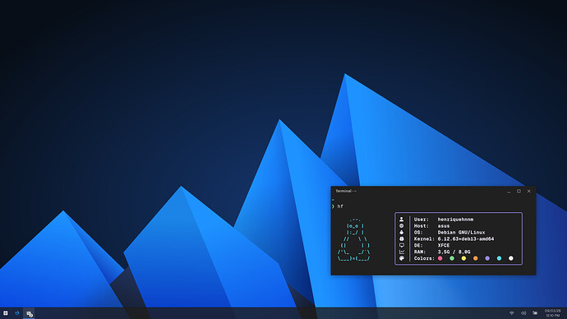
Task: Click the cyan color dot
Action: tap(499, 258)
